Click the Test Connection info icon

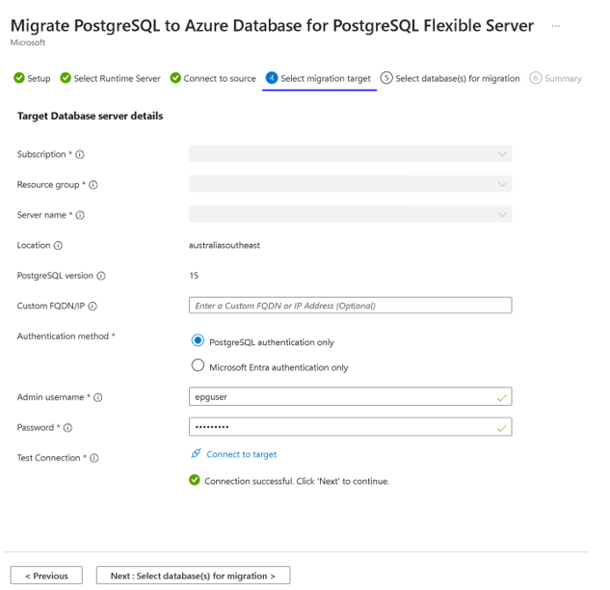point(93,458)
